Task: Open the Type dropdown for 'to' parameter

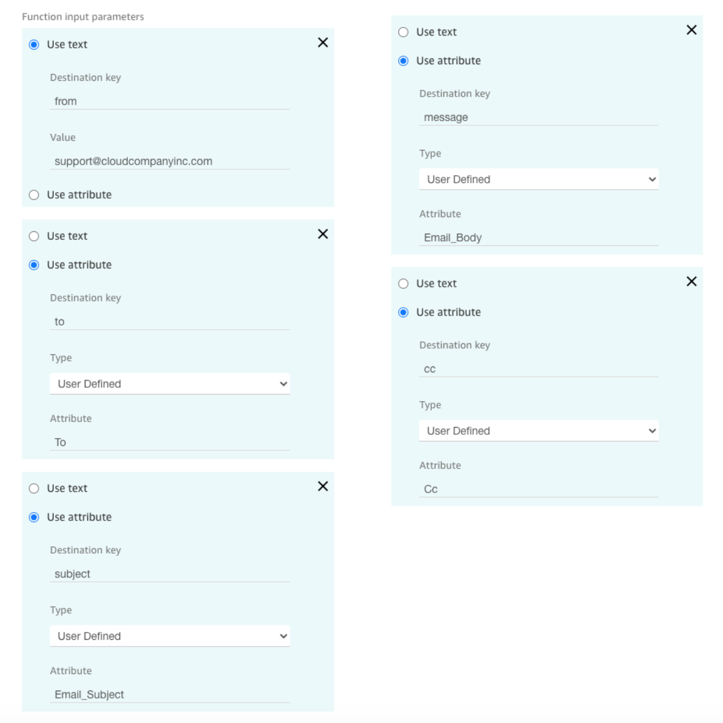Action: tap(169, 384)
